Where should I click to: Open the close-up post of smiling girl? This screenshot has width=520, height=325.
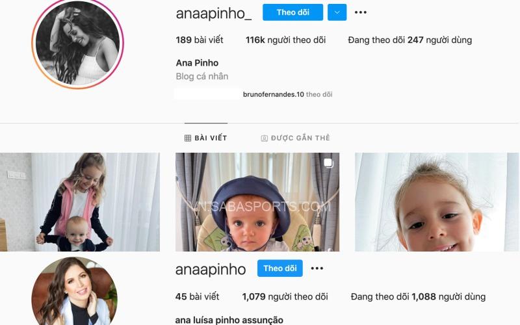(436, 202)
